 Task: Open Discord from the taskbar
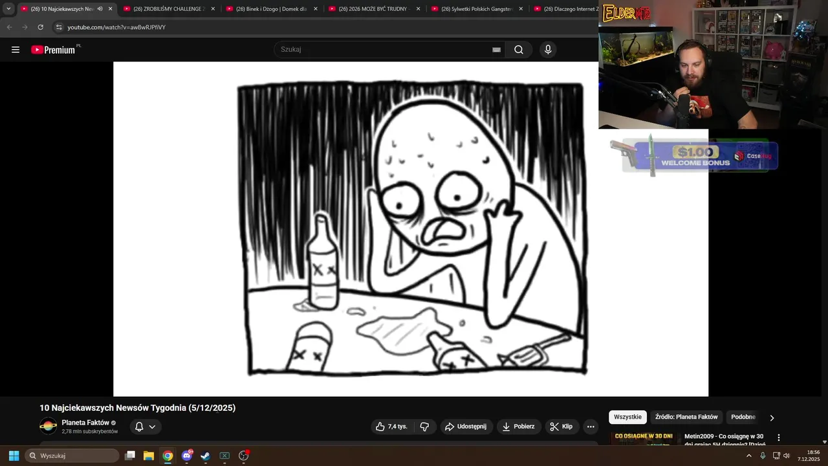tap(187, 456)
